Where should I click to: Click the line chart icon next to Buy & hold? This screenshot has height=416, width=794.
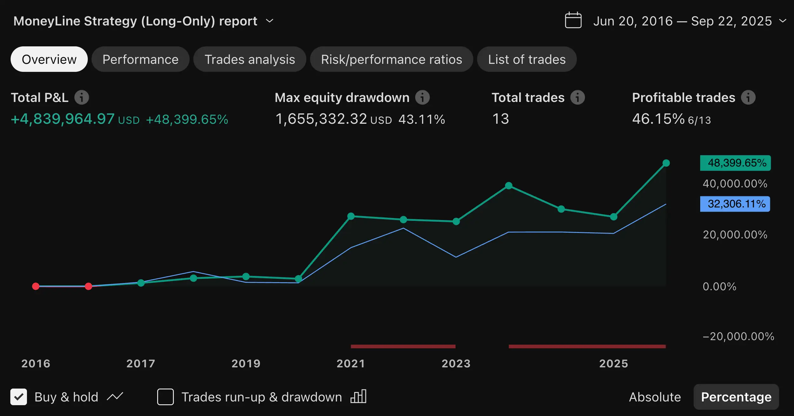pos(115,397)
